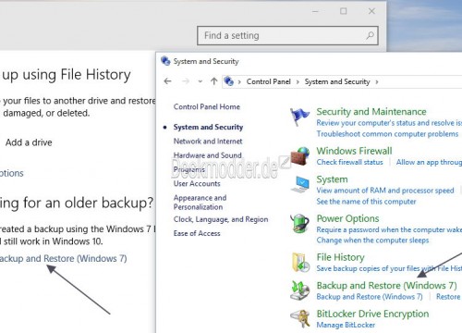462x333 pixels.
Task: Click the Security and Maintenance flag icon
Action: (299, 117)
